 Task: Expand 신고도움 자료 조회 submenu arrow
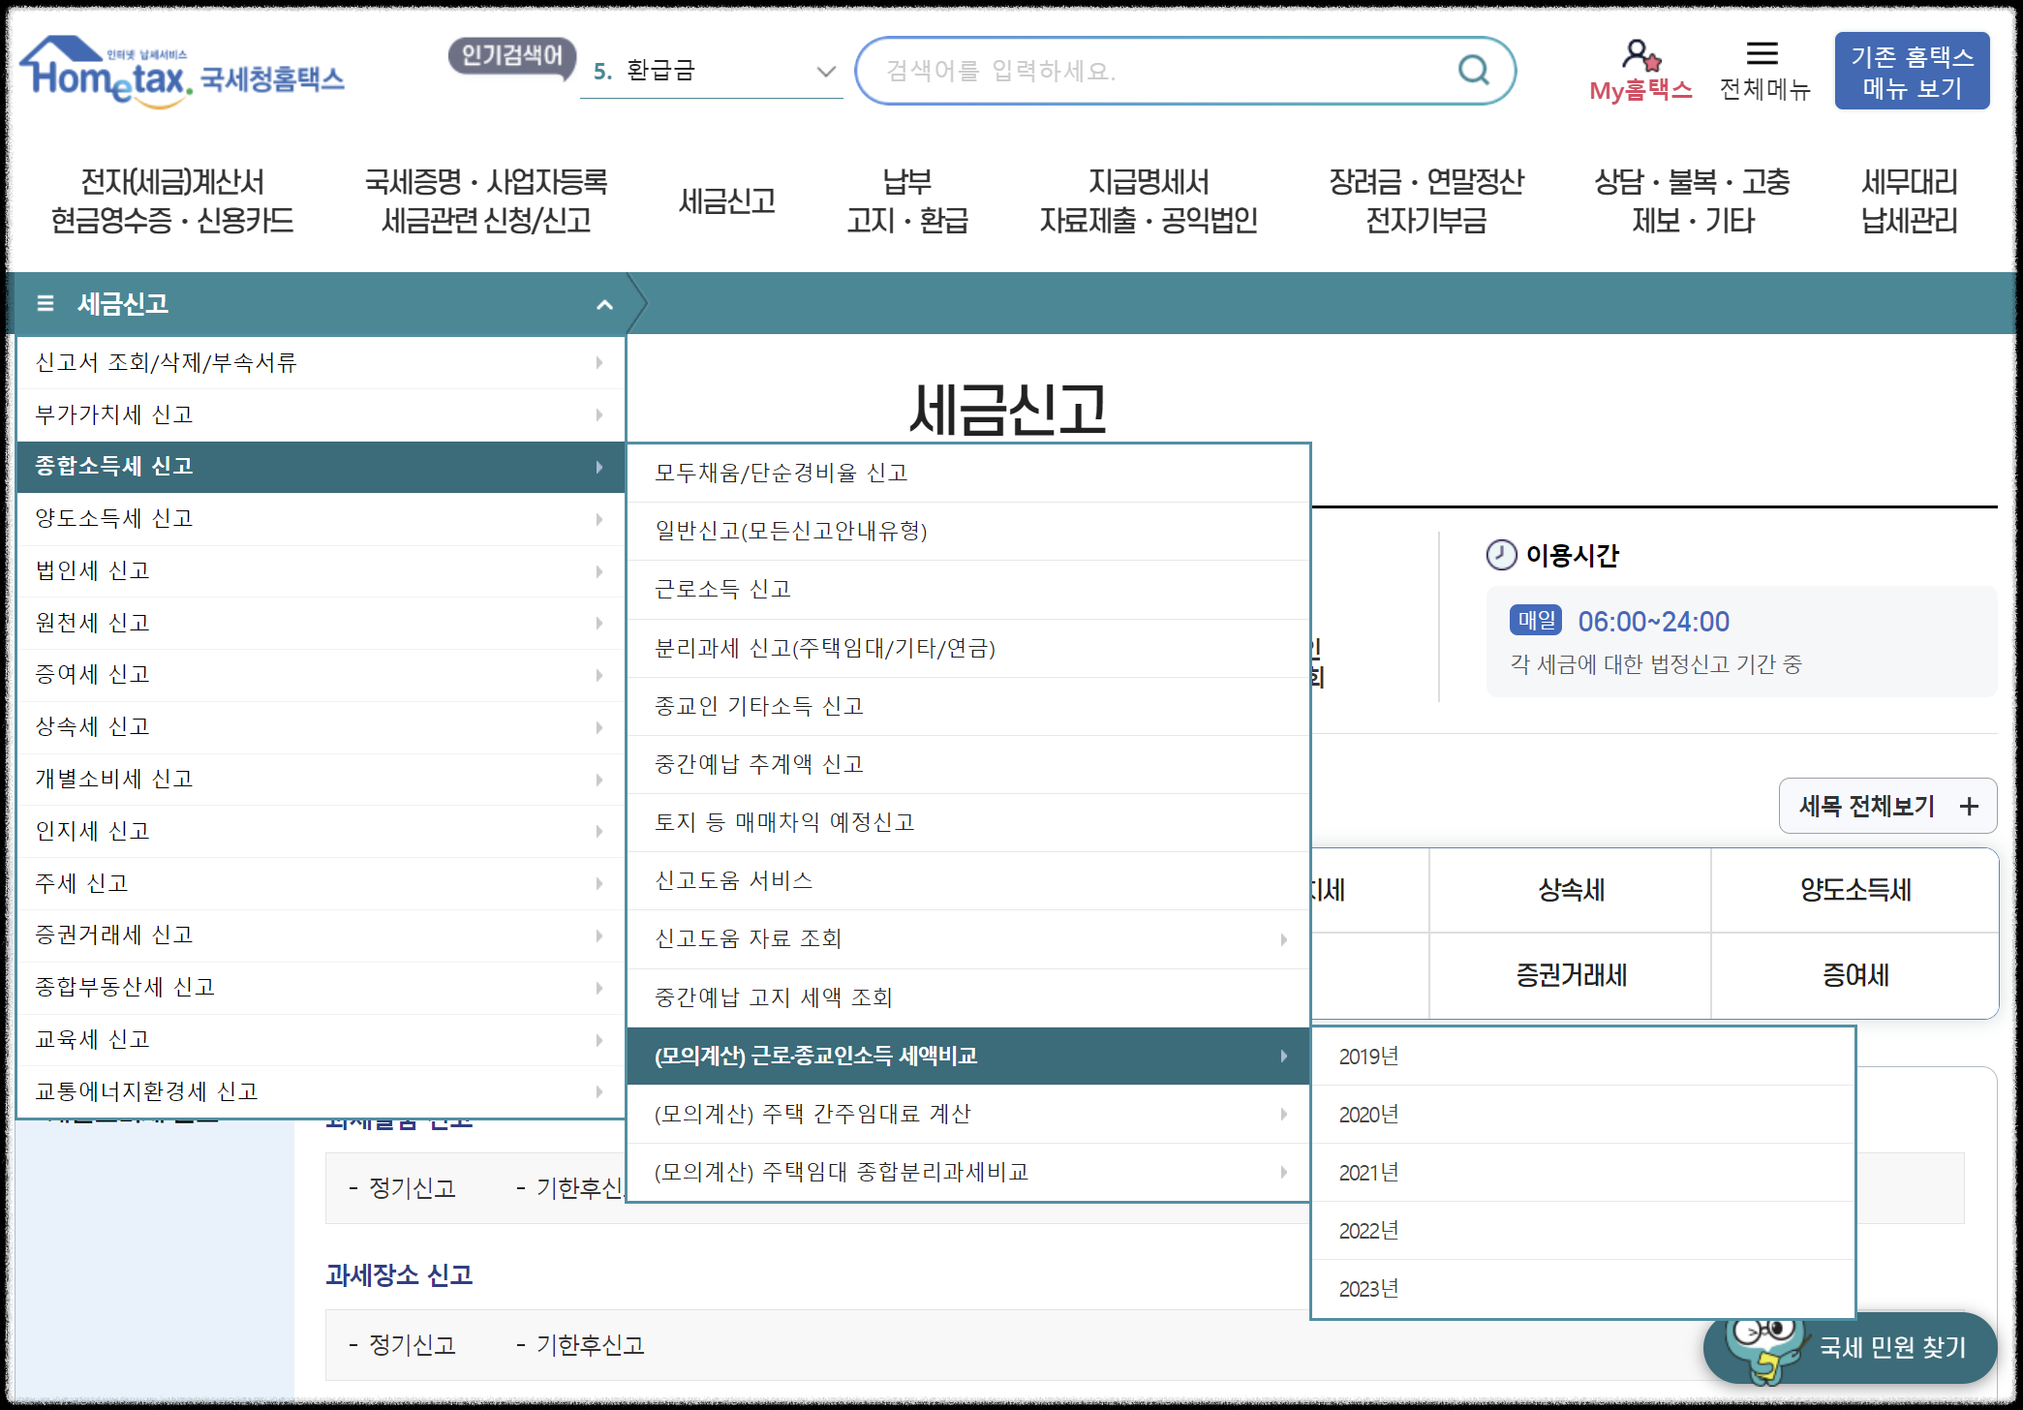(x=1283, y=939)
